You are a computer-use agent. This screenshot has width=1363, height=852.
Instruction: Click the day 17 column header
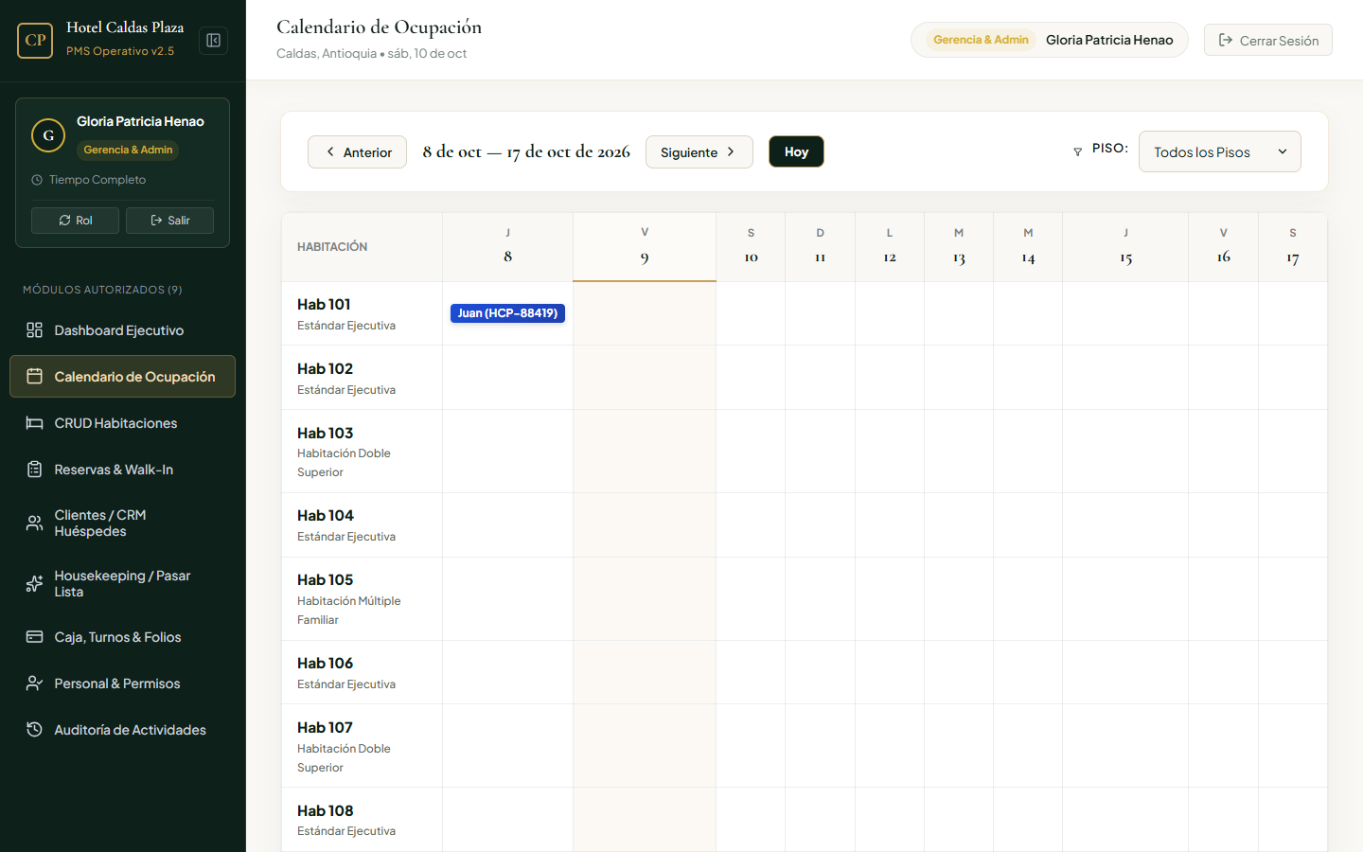click(x=1293, y=247)
